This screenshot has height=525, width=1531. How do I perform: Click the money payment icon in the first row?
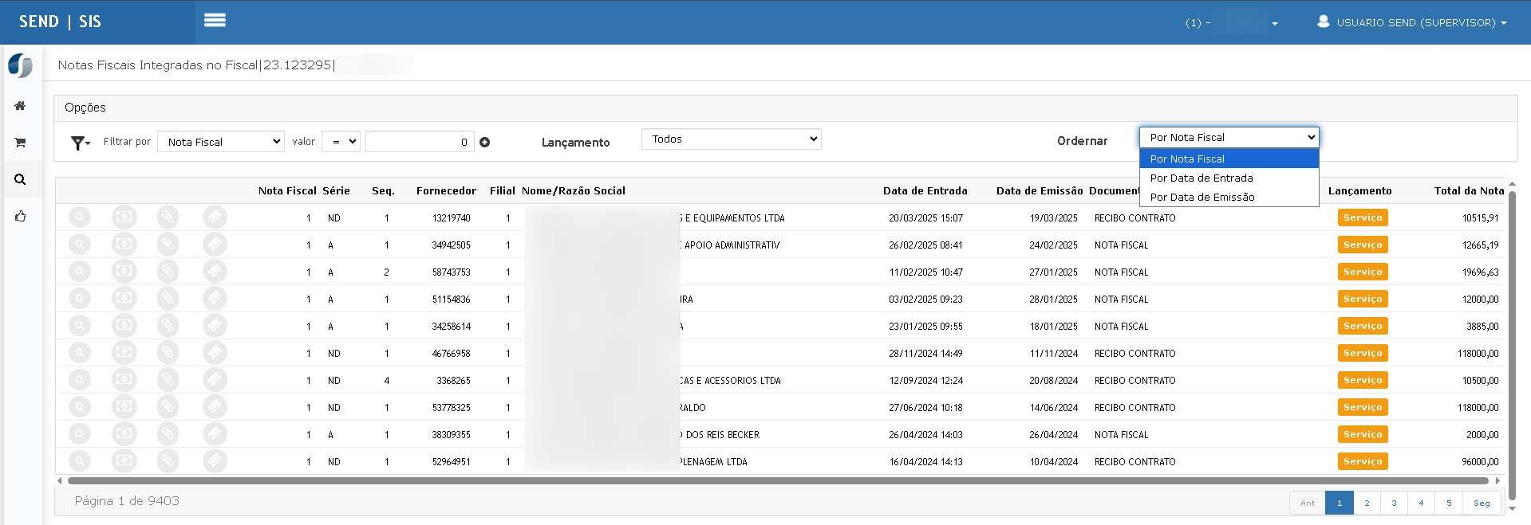124,217
